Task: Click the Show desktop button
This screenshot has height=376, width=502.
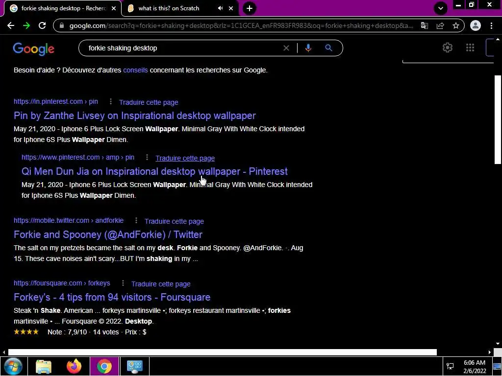Action: (498, 366)
